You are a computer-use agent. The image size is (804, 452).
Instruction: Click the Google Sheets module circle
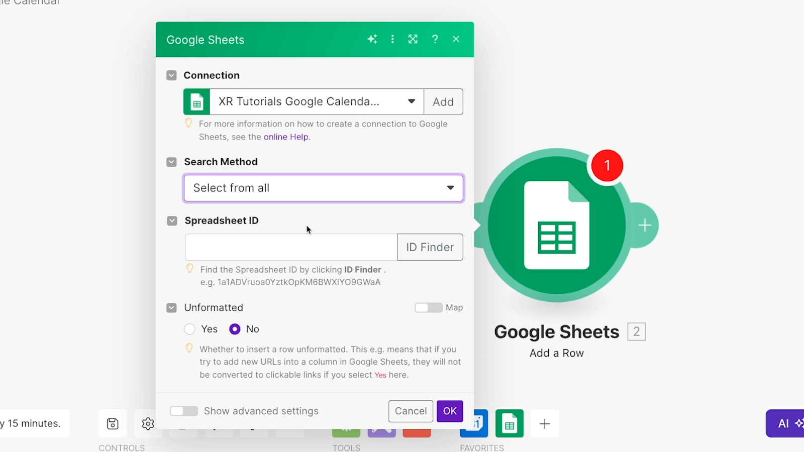pyautogui.click(x=557, y=225)
